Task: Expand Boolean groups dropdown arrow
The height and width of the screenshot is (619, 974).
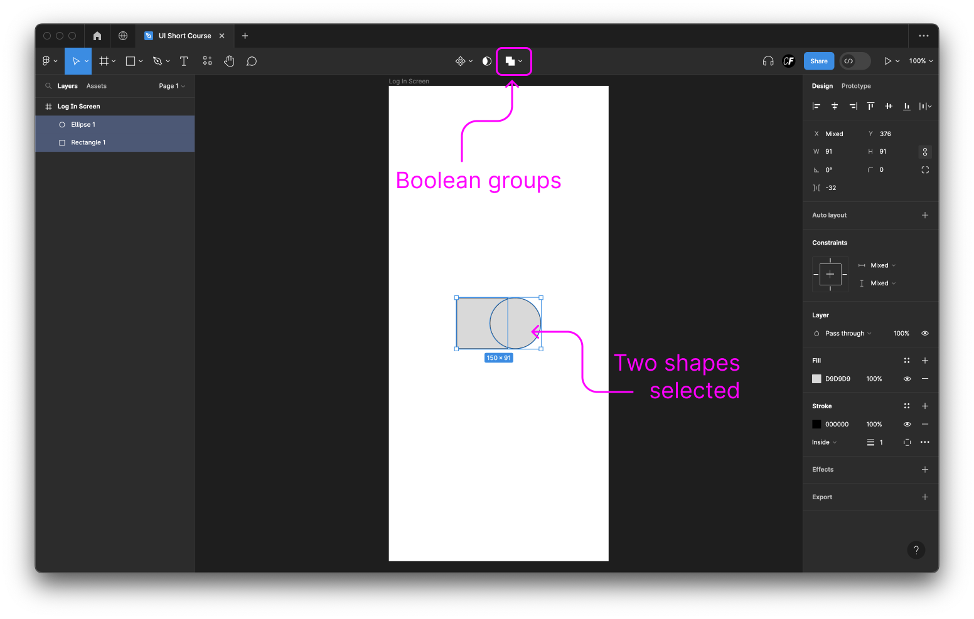Action: [520, 61]
